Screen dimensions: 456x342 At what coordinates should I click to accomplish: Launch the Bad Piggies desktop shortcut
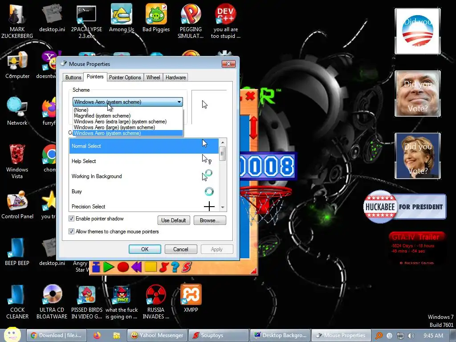click(156, 18)
